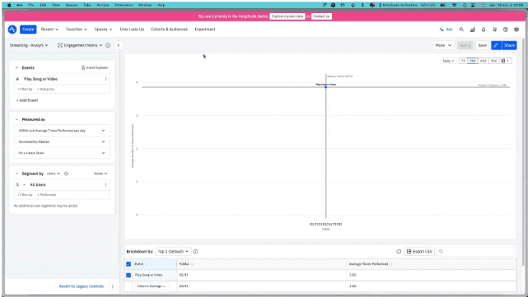Image resolution: width=528 pixels, height=297 pixels.
Task: Open the Edit menu in the menu bar
Action: tap(43, 5)
